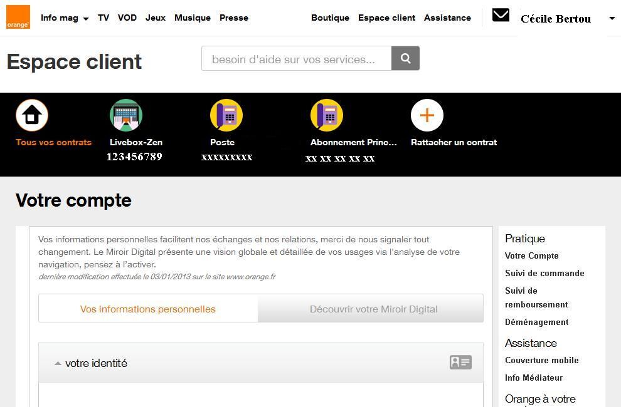The width and height of the screenshot is (621, 407).
Task: Click the Rattacher un contrat label
Action: [454, 142]
